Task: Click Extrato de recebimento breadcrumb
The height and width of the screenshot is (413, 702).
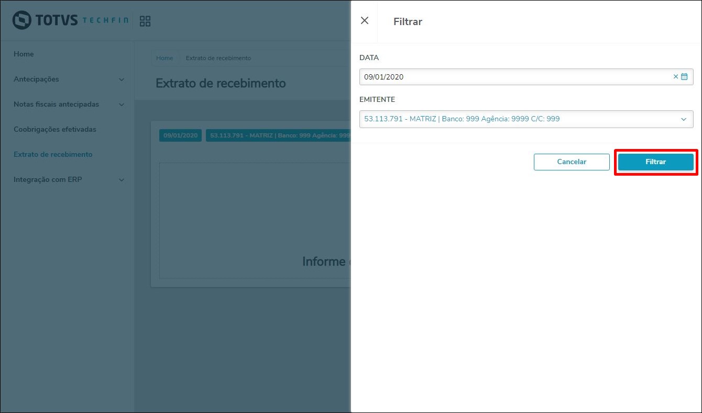Action: click(x=218, y=58)
